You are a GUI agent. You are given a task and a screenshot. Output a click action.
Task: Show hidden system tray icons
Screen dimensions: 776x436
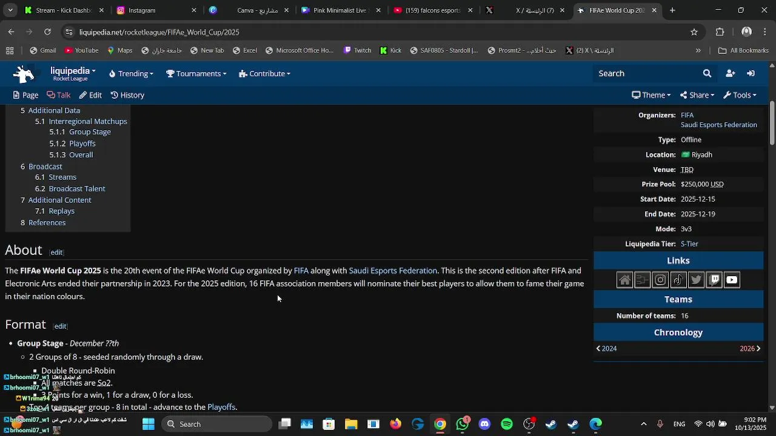pos(644,424)
